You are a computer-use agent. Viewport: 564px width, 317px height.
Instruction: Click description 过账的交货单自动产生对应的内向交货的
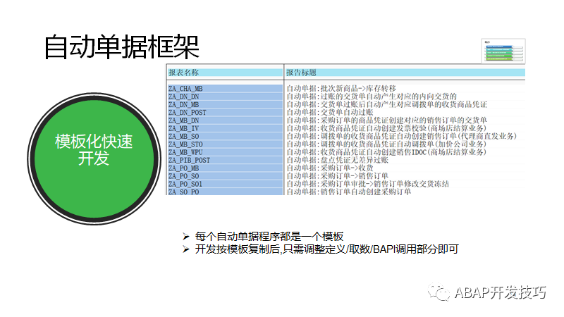click(388, 97)
